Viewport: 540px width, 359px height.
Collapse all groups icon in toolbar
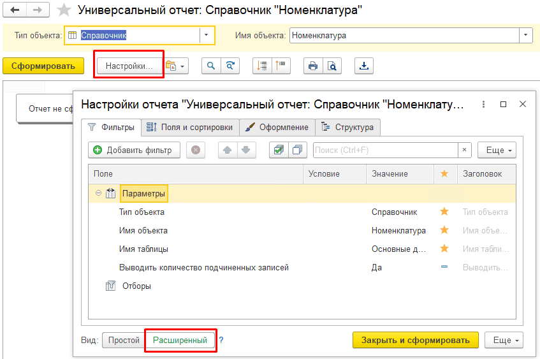click(281, 66)
